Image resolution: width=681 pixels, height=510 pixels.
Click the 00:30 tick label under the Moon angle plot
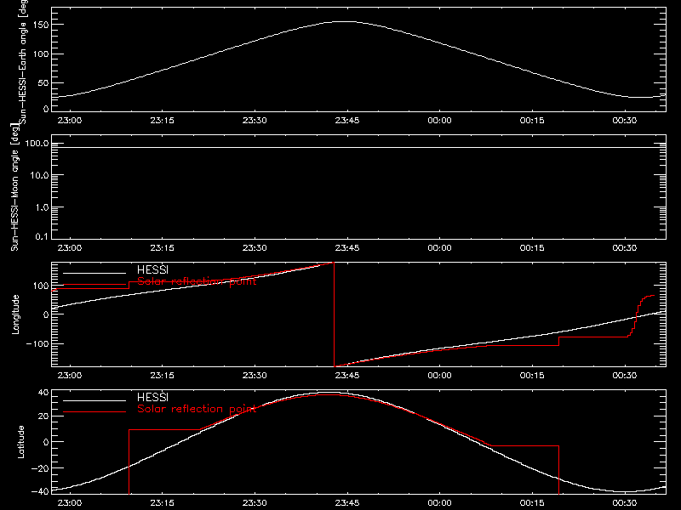625,247
